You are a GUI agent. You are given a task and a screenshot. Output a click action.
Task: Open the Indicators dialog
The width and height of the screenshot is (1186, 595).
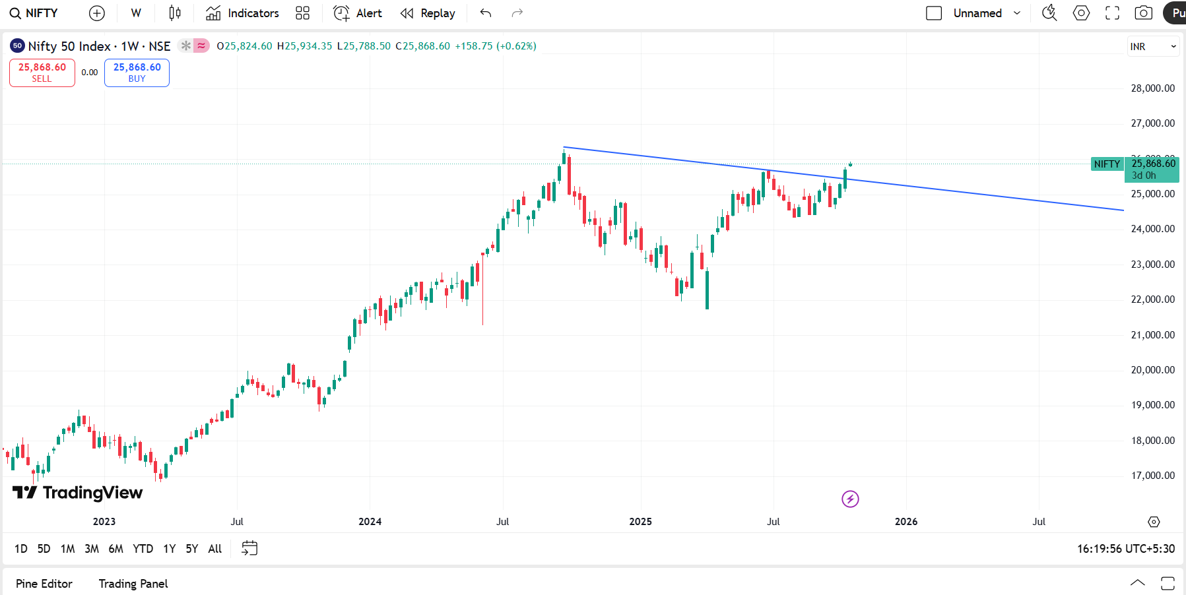click(242, 13)
